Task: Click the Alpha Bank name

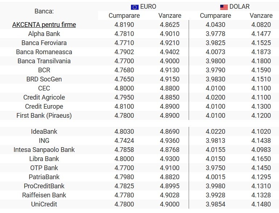Action: click(44, 34)
